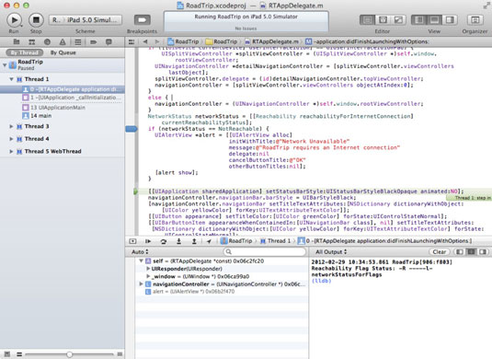Show the Issue navigator

click(x=63, y=41)
